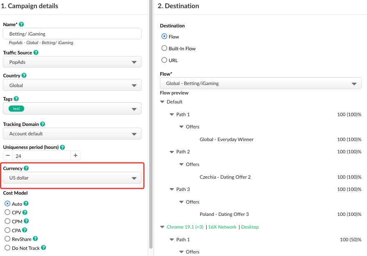Select the CPV cost model
The width and height of the screenshot is (367, 256).
click(7, 212)
